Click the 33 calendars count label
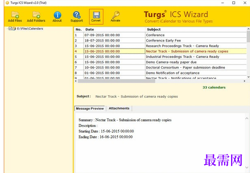The height and width of the screenshot is (173, 250). click(214, 87)
